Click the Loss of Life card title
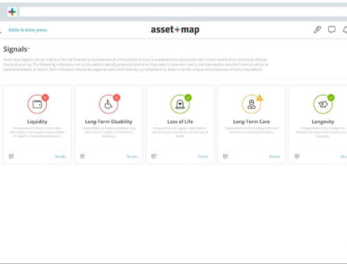 point(180,122)
